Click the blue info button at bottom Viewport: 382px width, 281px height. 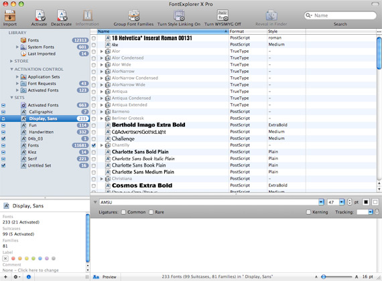[x=29, y=277]
